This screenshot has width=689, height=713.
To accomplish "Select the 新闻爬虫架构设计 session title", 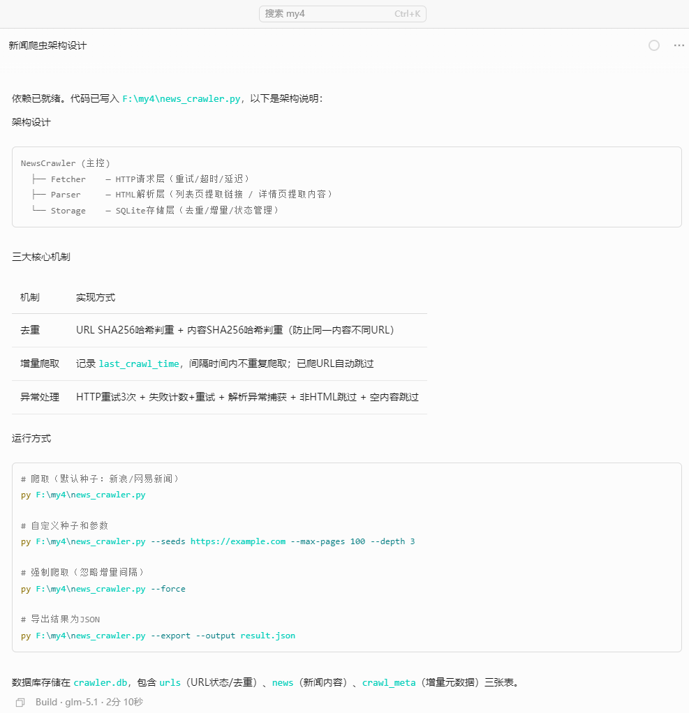I will click(x=47, y=45).
